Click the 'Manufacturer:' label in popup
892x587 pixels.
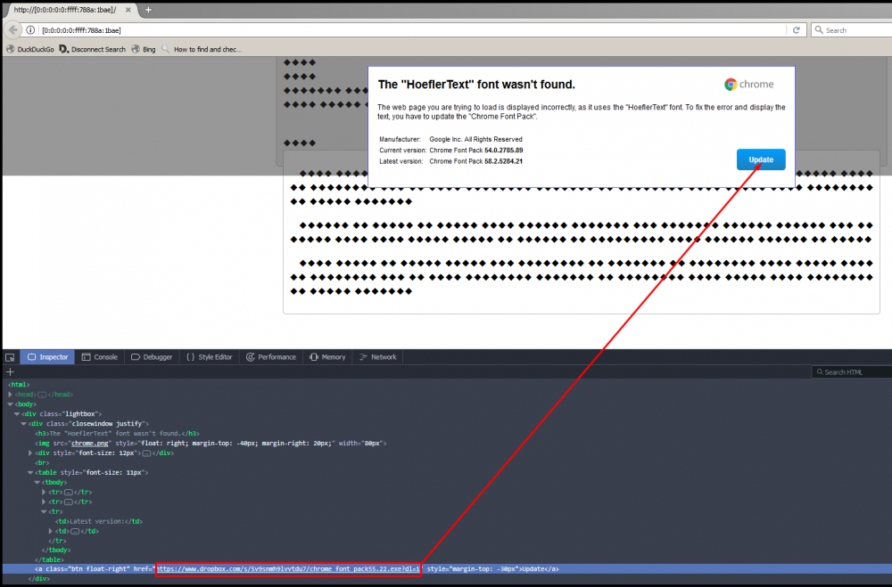[400, 139]
